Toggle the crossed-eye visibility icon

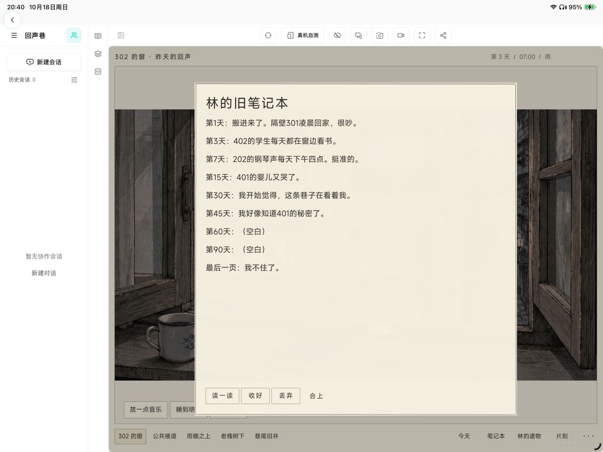(337, 35)
